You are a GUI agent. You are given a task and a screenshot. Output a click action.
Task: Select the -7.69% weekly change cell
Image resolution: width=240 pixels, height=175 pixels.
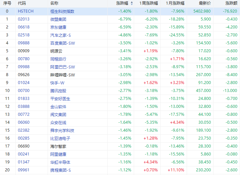[x=151, y=35]
